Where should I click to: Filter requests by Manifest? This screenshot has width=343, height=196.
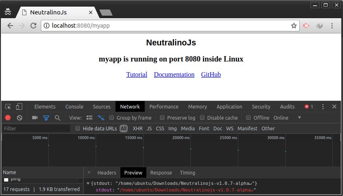click(247, 129)
